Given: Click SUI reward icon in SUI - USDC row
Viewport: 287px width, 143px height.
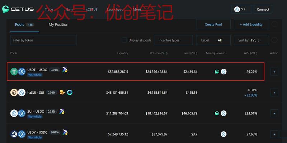Looking at the screenshot, I should [x=224, y=113].
